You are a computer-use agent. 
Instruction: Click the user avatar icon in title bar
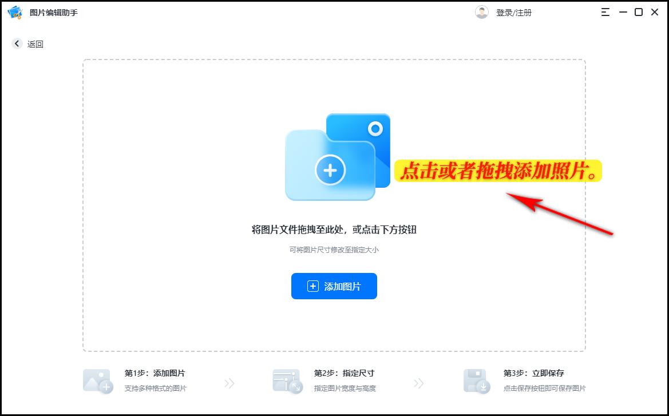tap(482, 11)
